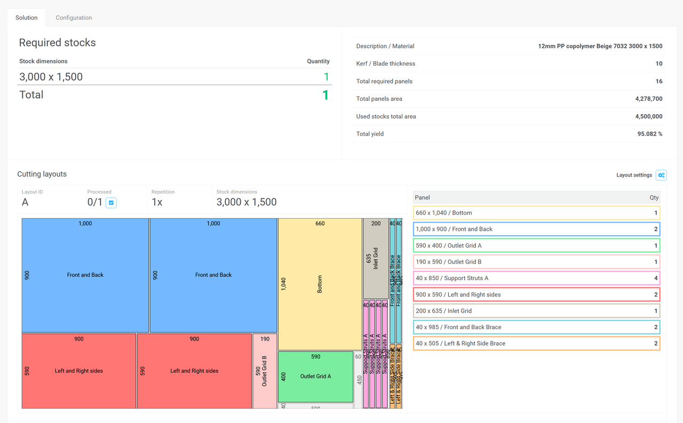
Task: Select the 660 x 1,040 / Bottom panel row
Action: point(536,213)
